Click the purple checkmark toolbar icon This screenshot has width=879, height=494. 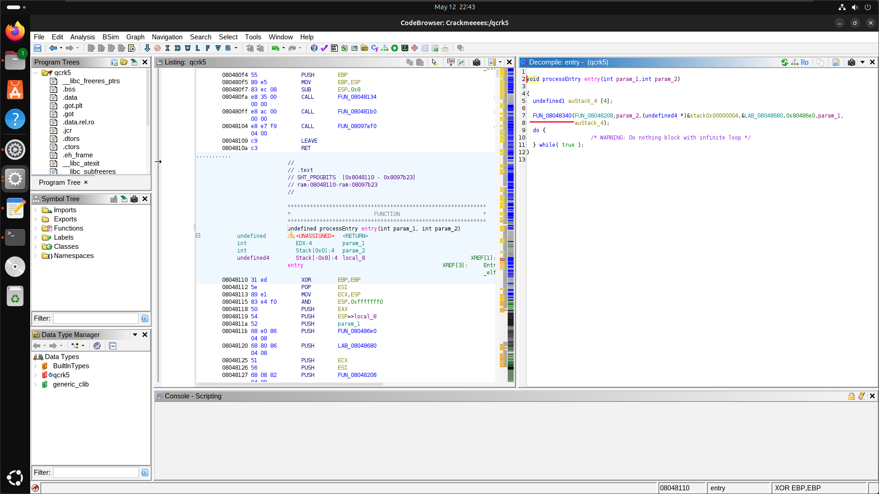click(x=324, y=48)
